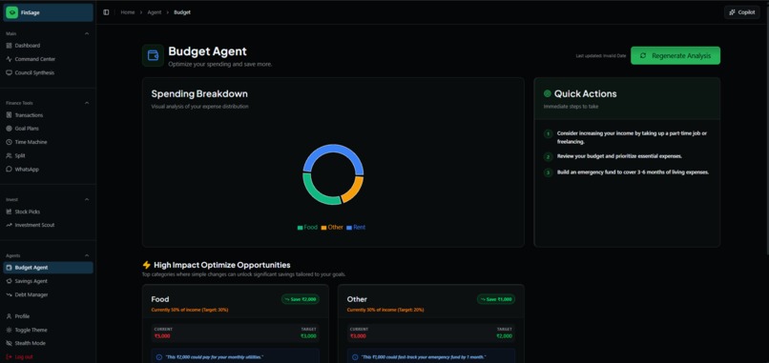Go to Home breadcrumb
Image resolution: width=769 pixels, height=363 pixels.
click(x=128, y=12)
